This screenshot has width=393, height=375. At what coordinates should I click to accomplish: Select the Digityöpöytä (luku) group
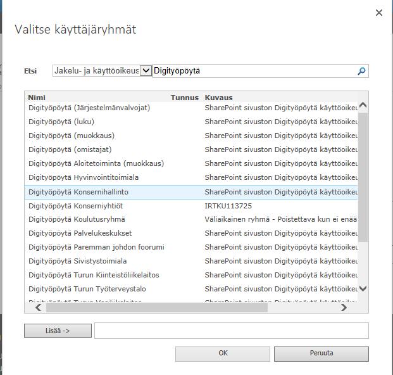(191, 122)
